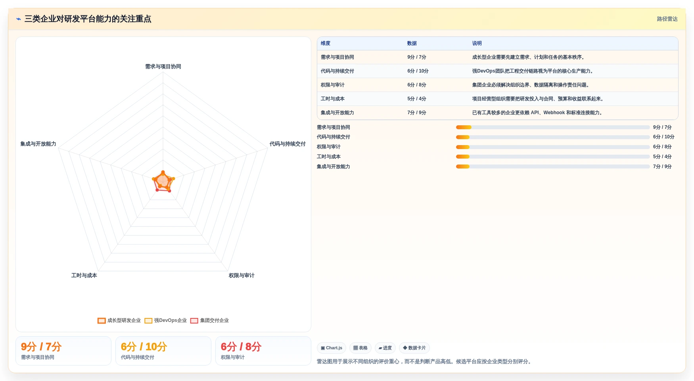Click radar axis label 工时与成本
The height and width of the screenshot is (381, 694).
84,276
